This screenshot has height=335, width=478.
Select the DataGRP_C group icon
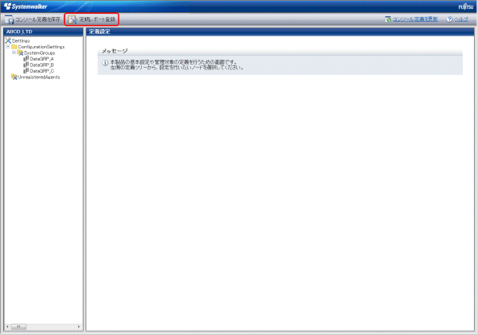tap(27, 70)
